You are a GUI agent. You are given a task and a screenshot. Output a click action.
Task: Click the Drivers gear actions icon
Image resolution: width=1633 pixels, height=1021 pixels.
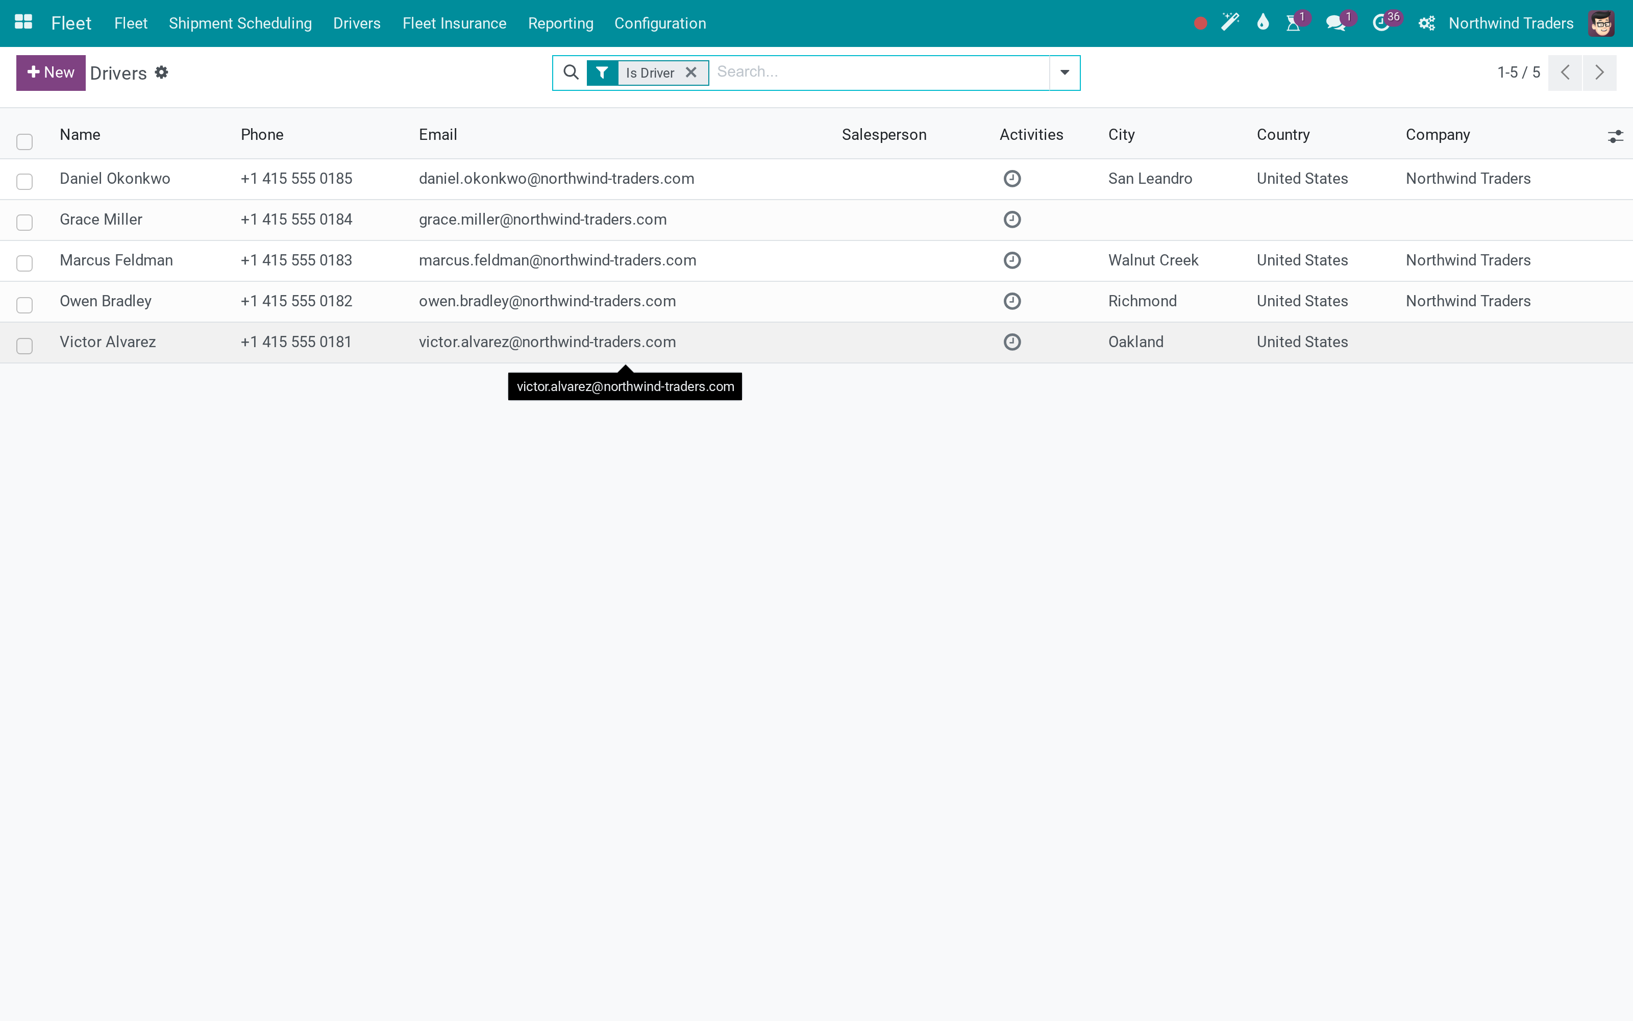[161, 72]
